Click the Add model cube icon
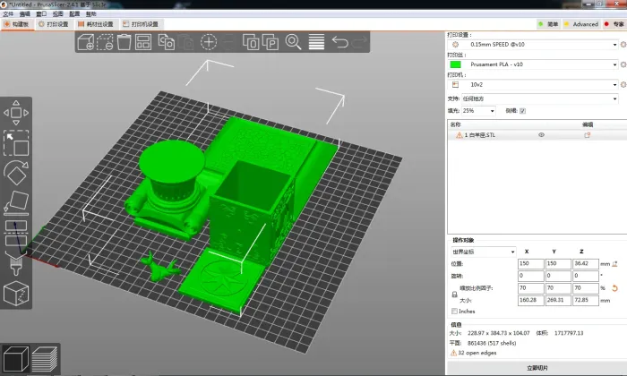This screenshot has width=627, height=376. 86,41
